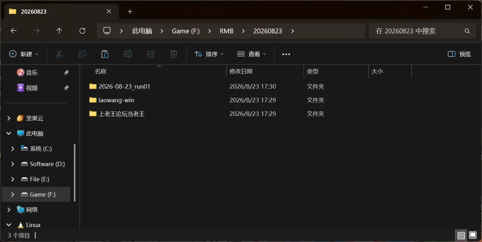This screenshot has width=482, height=242.
Task: Sort by 修改日期 column header
Action: [241, 72]
